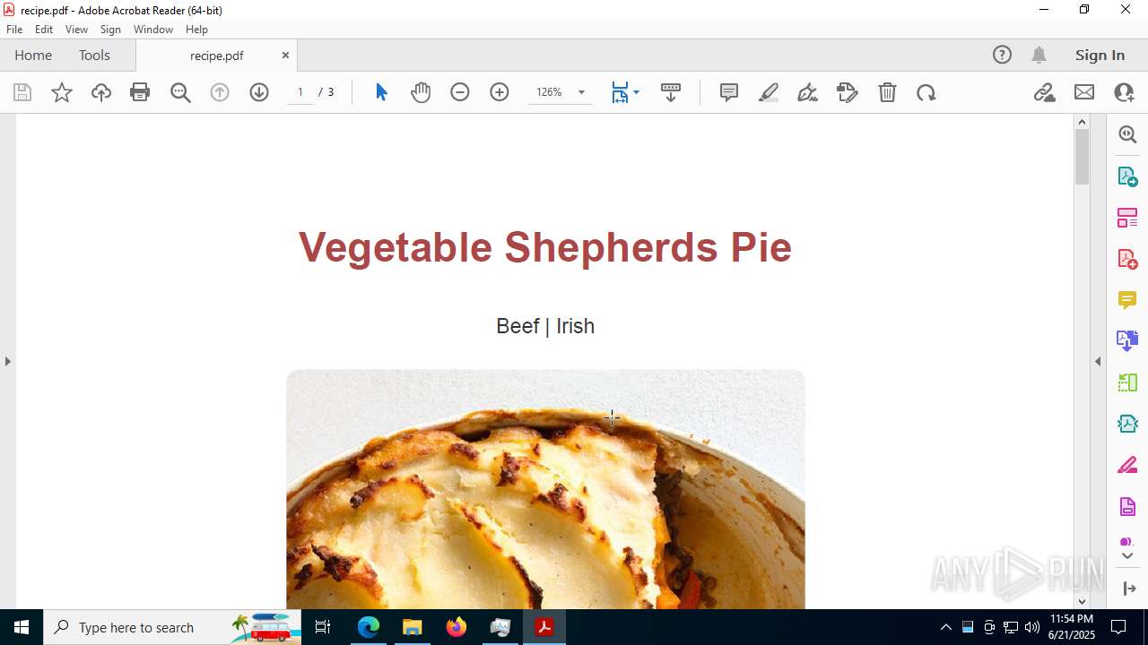Screen dimensions: 1148x645
Task: Select the recipe.pdf document tab
Action: click(x=216, y=56)
